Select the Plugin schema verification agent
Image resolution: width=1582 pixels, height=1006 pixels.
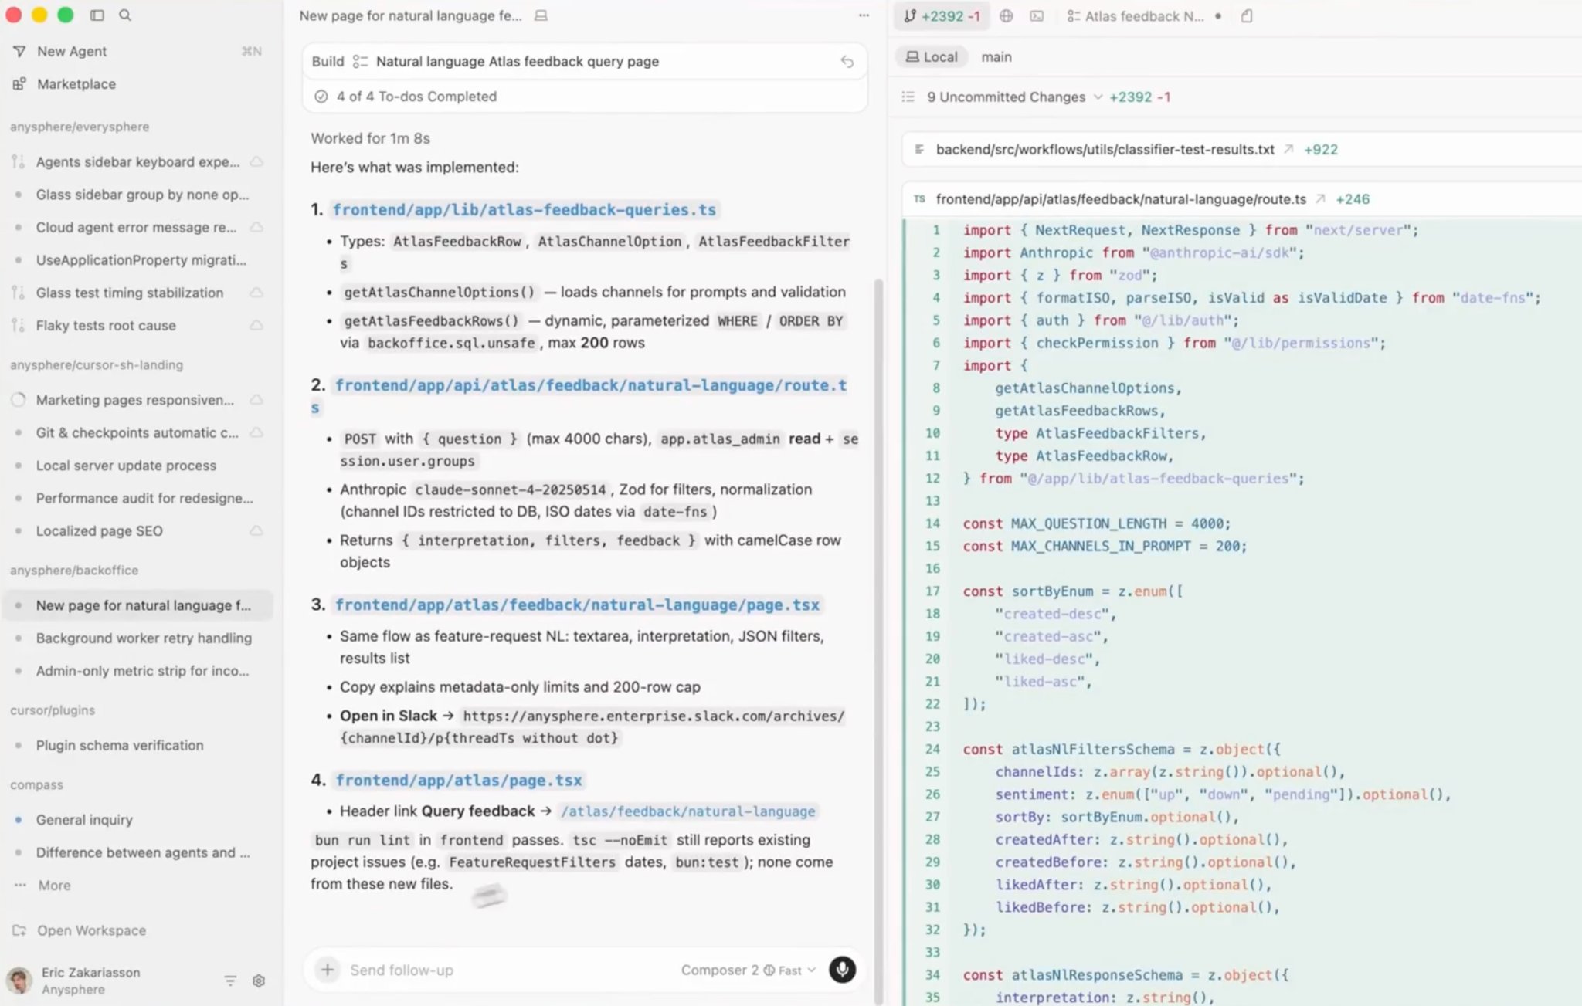click(137, 745)
